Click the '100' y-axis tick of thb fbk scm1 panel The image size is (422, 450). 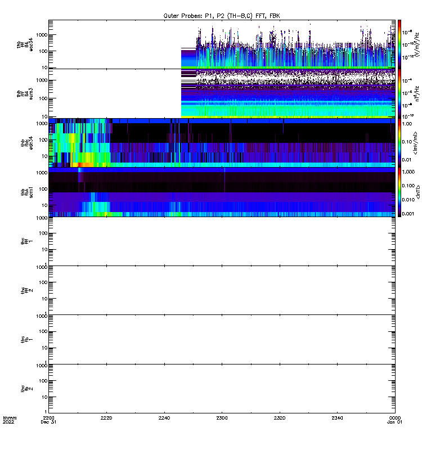click(x=43, y=189)
